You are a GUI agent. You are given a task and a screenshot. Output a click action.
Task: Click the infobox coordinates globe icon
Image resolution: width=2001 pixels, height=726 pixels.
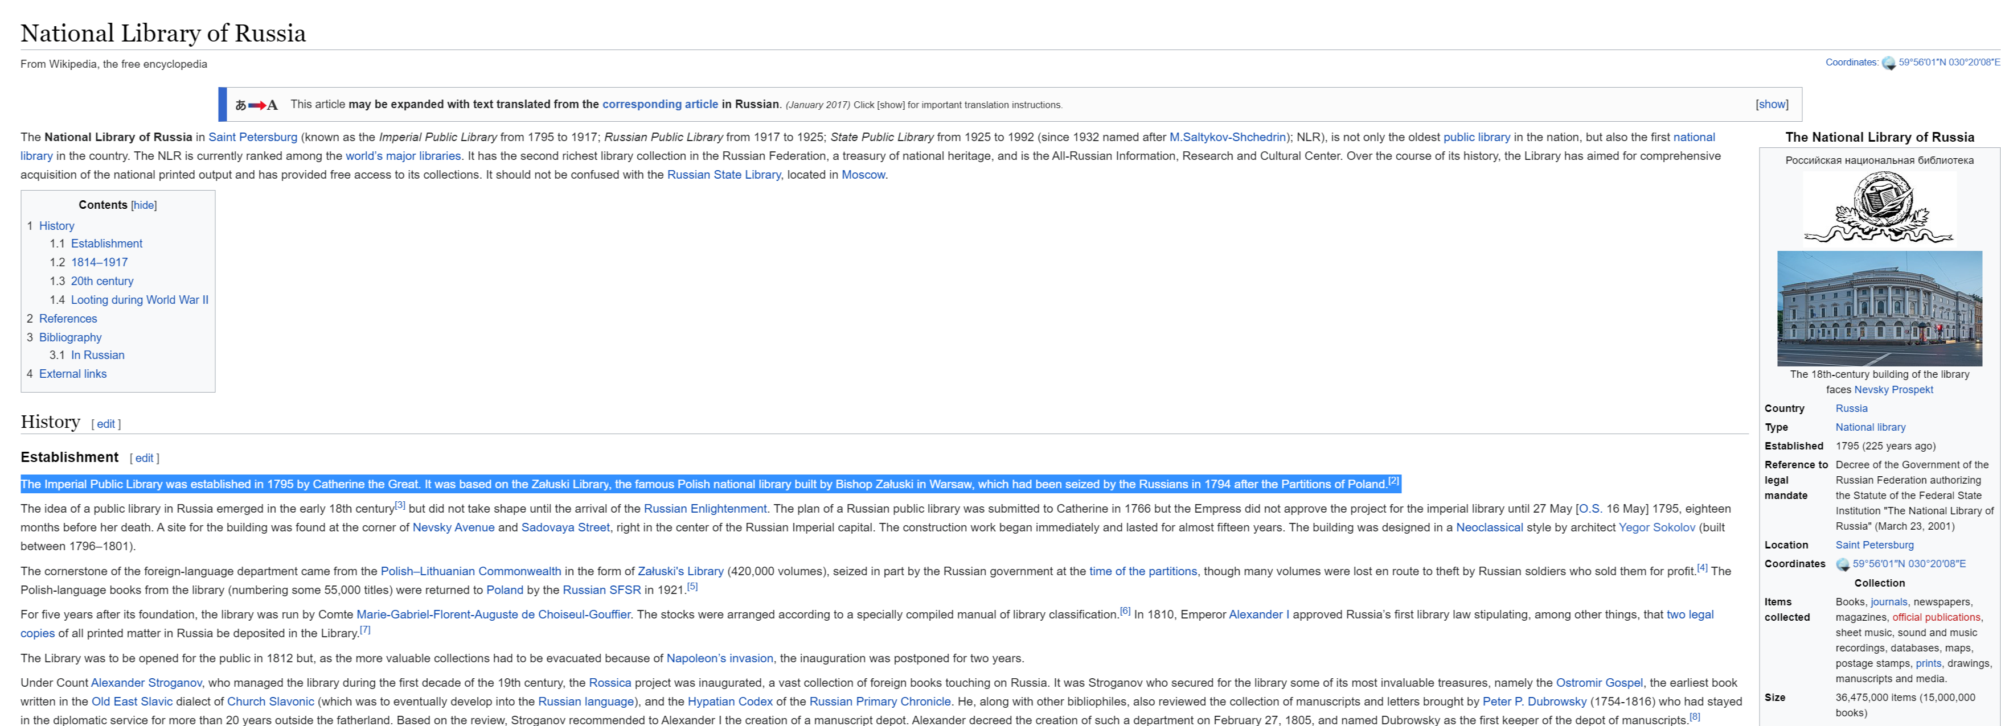coord(1843,564)
